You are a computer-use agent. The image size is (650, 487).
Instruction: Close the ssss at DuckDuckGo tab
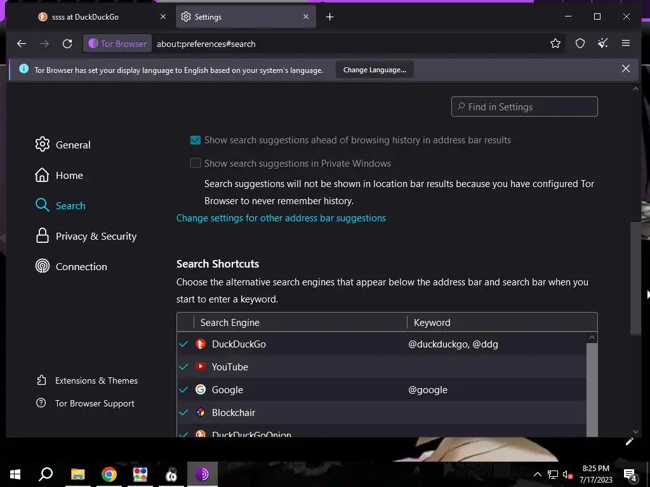[163, 16]
